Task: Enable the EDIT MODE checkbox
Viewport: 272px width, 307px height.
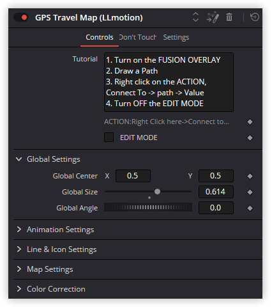Action: pyautogui.click(x=109, y=138)
